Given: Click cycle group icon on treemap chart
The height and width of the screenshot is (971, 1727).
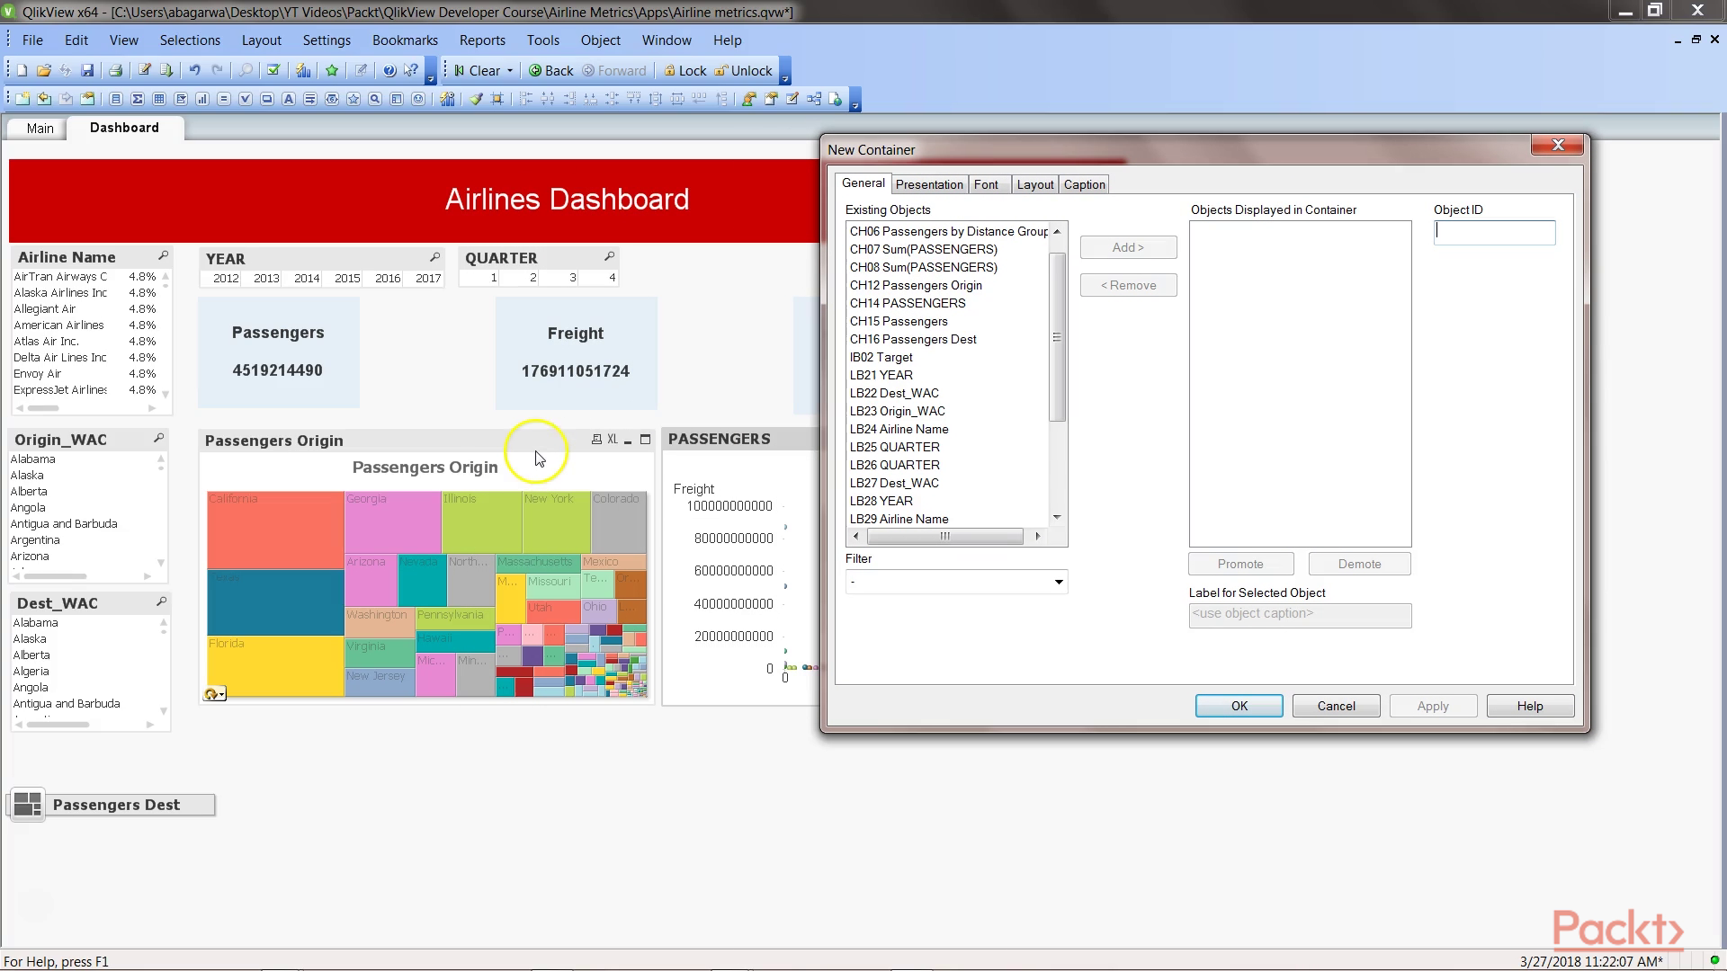Looking at the screenshot, I should click(214, 693).
